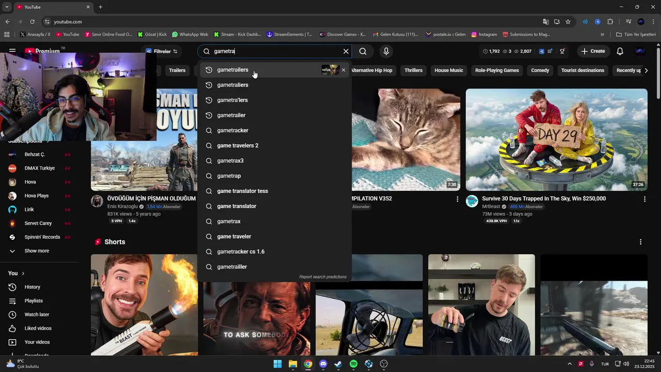Open the bookmarks apps grid icon

point(7,35)
